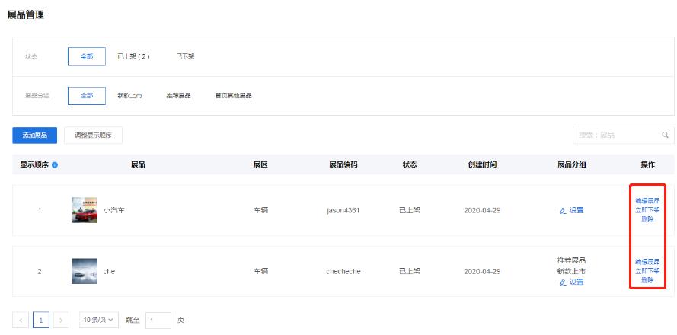Filter status by 已下架
This screenshot has height=335, width=677.
click(x=185, y=56)
